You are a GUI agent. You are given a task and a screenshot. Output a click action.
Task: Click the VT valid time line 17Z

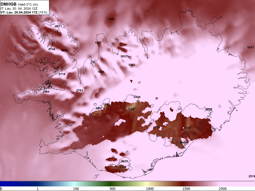[x=24, y=12]
